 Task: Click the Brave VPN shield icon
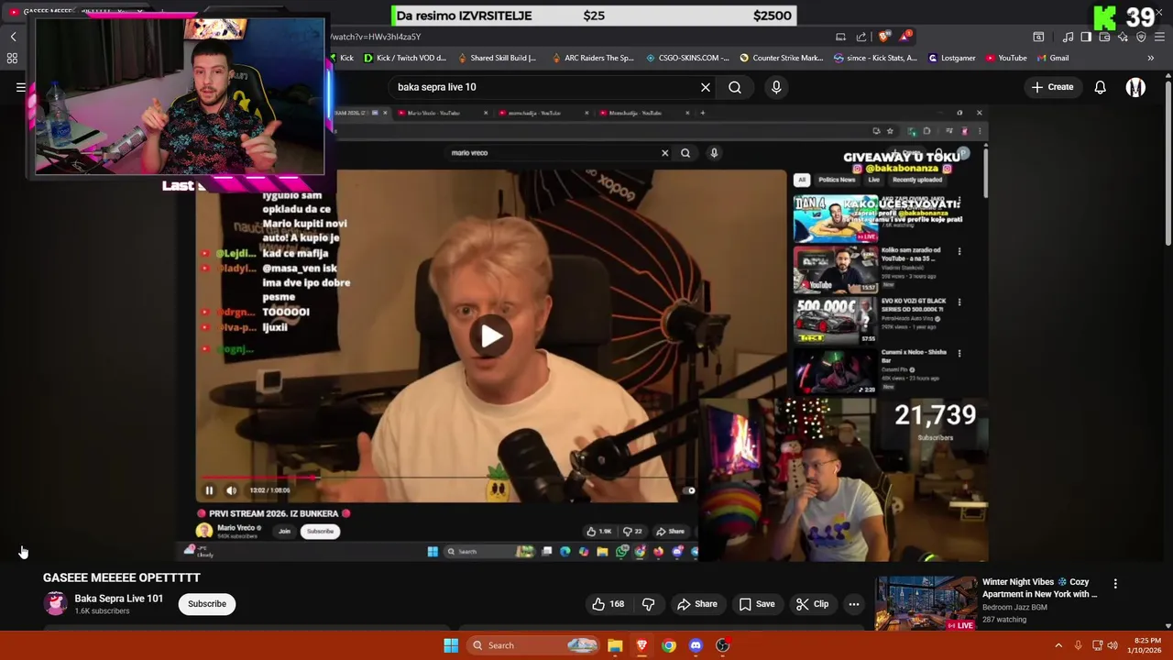click(x=1141, y=37)
